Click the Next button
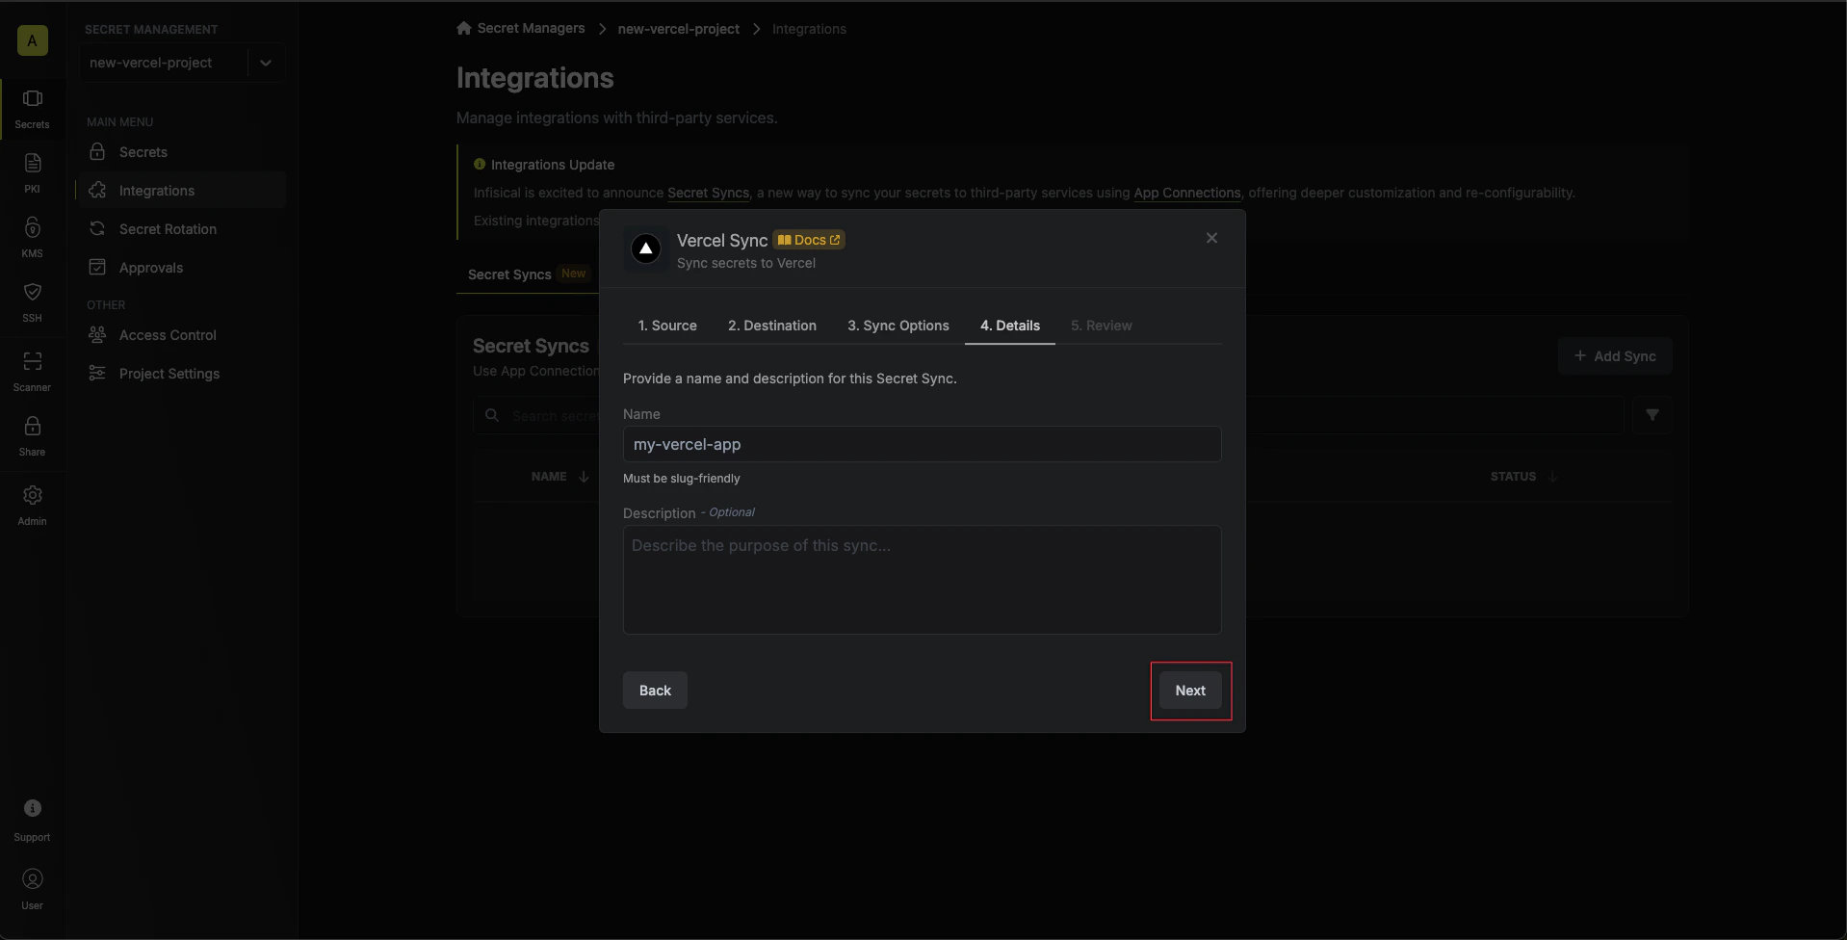Screen dimensions: 1847x940 point(1190,691)
